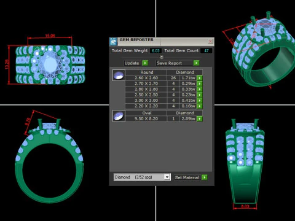Click the Gem Reporter title bar icon
The image size is (295, 221).
click(113, 42)
